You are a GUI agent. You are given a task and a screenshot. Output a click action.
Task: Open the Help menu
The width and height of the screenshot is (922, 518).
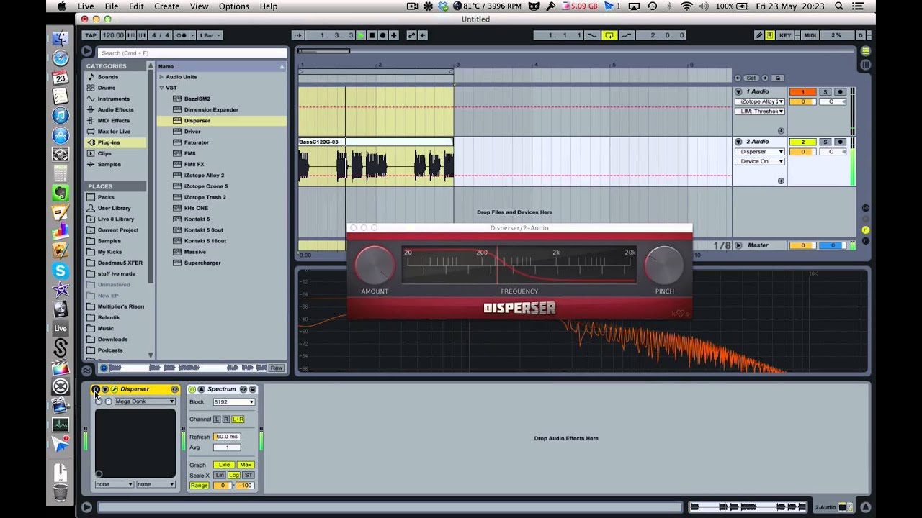(269, 6)
